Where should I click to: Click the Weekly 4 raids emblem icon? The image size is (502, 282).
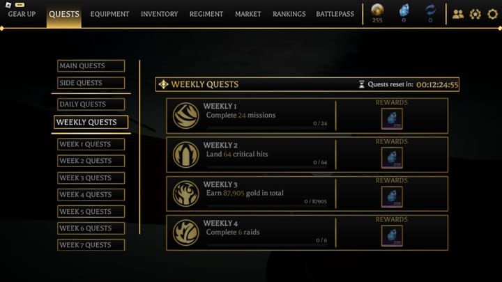pos(186,233)
